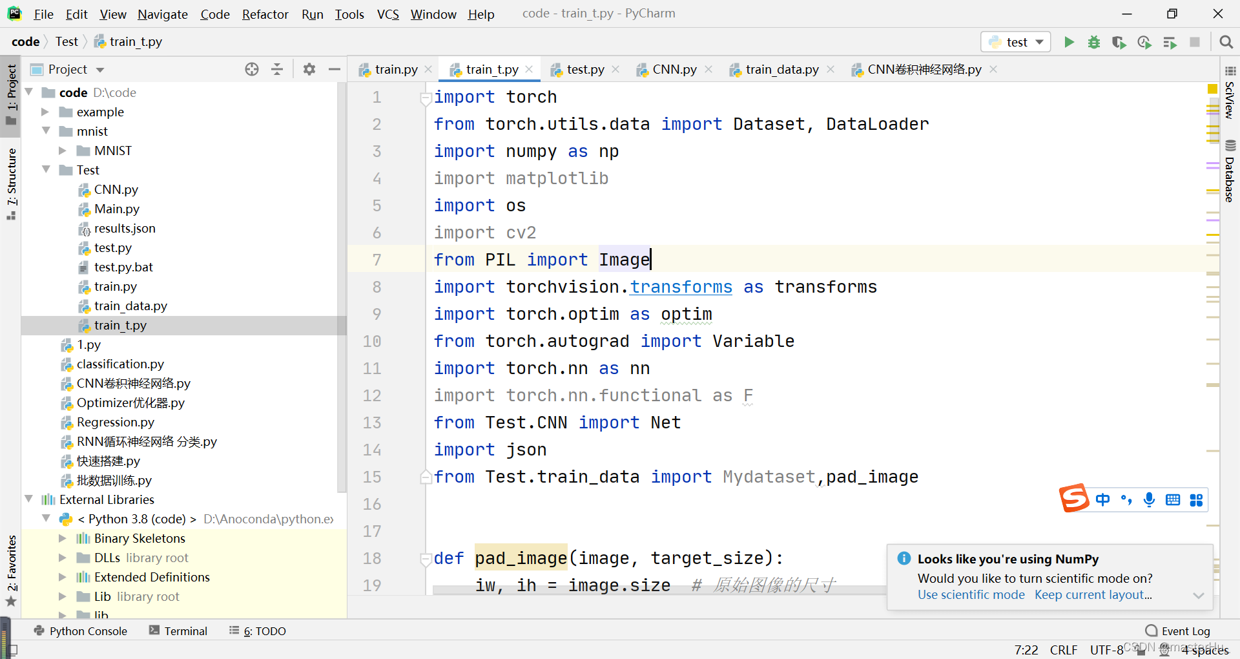Collapse External Libraries node

click(29, 499)
